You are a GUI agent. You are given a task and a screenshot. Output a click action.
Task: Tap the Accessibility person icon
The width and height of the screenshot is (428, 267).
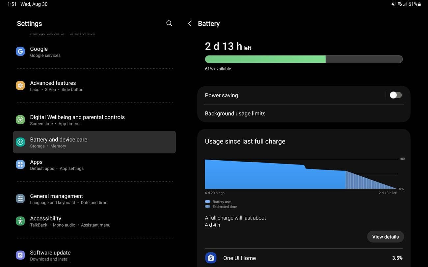pos(20,221)
